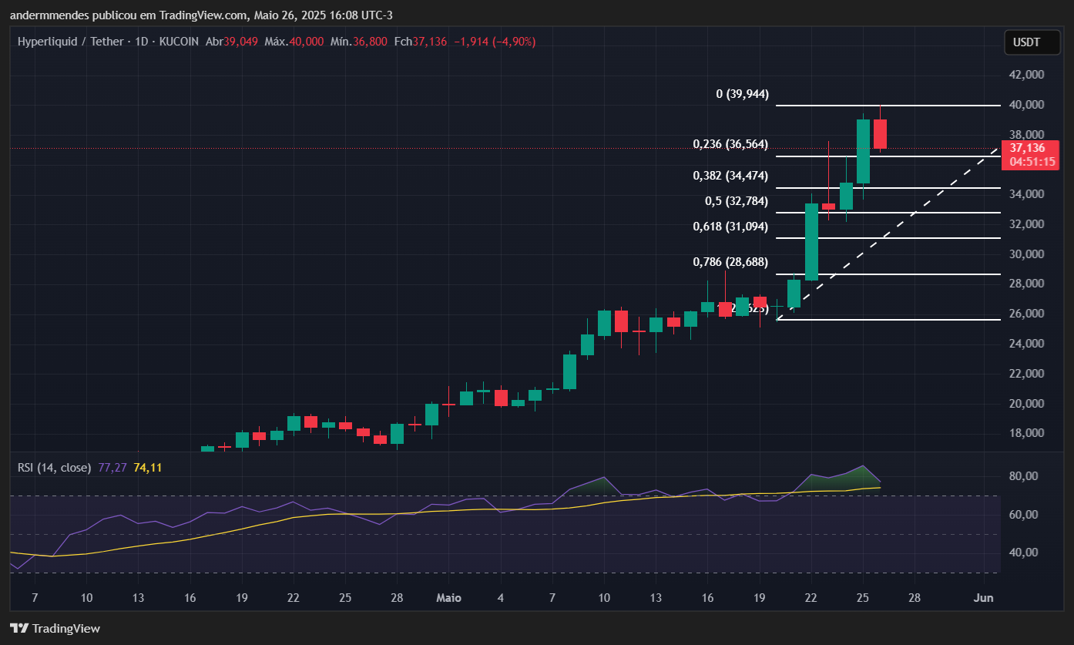Screen dimensions: 1074x645
Task: Click the 38,000 price axis label
Action: [x=1026, y=134]
